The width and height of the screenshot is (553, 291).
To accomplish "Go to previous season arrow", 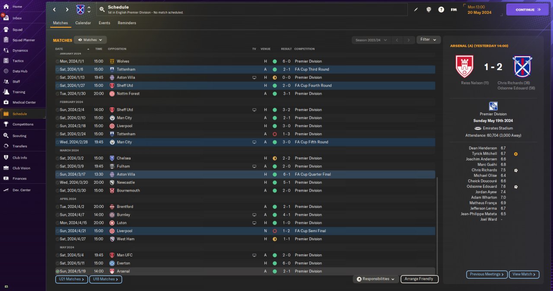I will coord(397,40).
